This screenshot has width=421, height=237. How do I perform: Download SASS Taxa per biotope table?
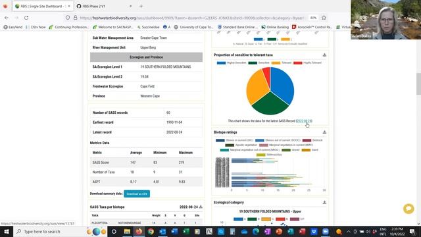(x=201, y=207)
